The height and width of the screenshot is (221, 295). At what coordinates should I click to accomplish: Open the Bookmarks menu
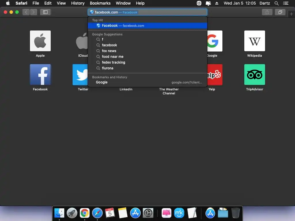click(100, 3)
